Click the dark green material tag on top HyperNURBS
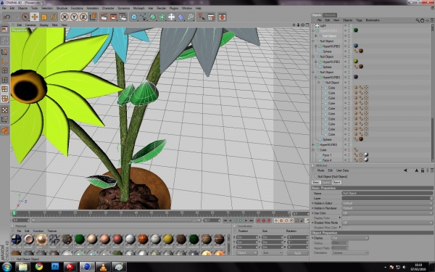The image size is (435, 272). [356, 30]
